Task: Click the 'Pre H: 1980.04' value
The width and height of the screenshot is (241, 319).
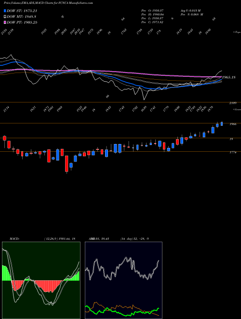Action: point(152,14)
